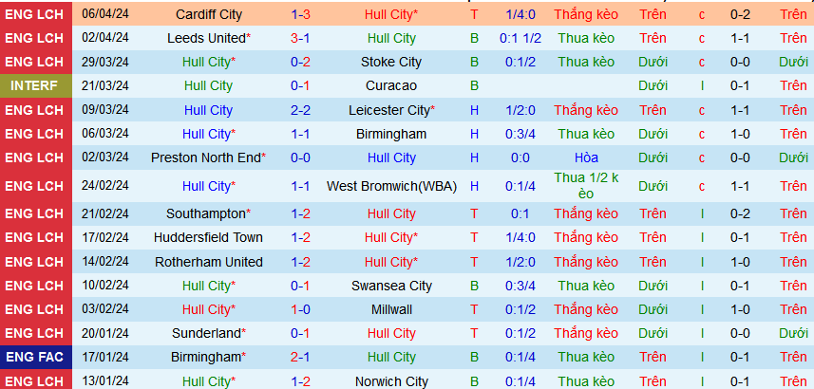Click Leicester City team name
Viewport: 814px width, 389px height.
(389, 110)
